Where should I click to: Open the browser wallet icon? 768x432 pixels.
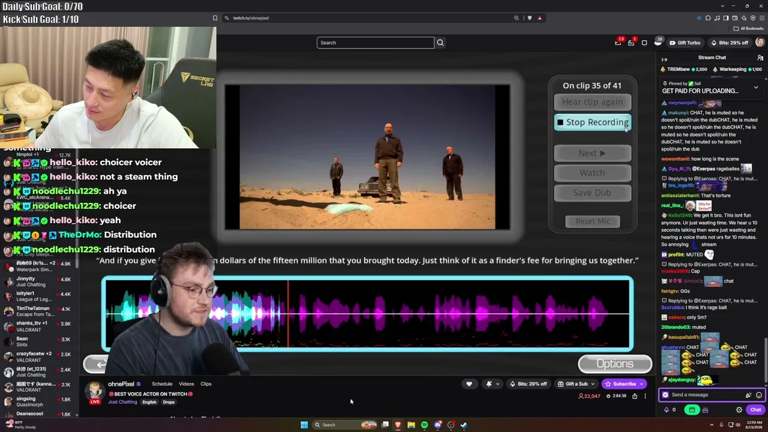[x=736, y=18]
